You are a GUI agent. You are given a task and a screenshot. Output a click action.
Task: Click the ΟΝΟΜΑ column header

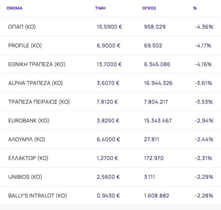[14, 8]
